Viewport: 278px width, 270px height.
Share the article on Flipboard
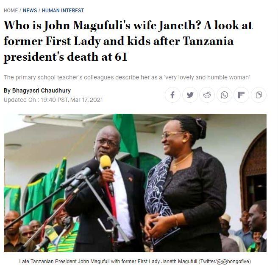(x=241, y=95)
